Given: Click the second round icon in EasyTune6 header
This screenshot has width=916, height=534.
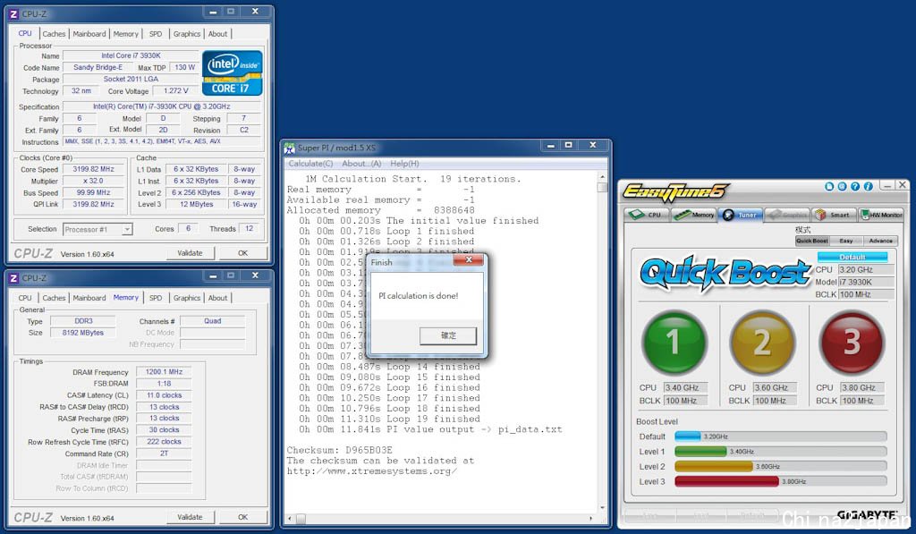Looking at the screenshot, I should click(842, 186).
